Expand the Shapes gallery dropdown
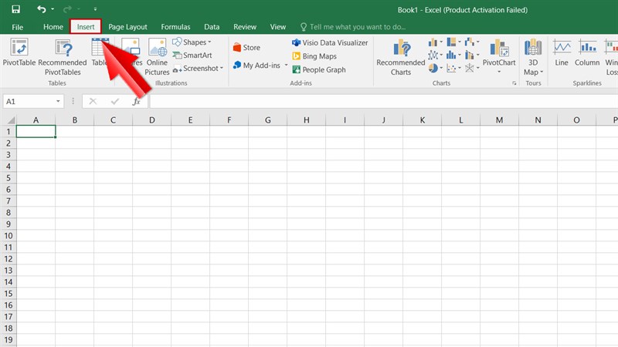 click(x=209, y=42)
